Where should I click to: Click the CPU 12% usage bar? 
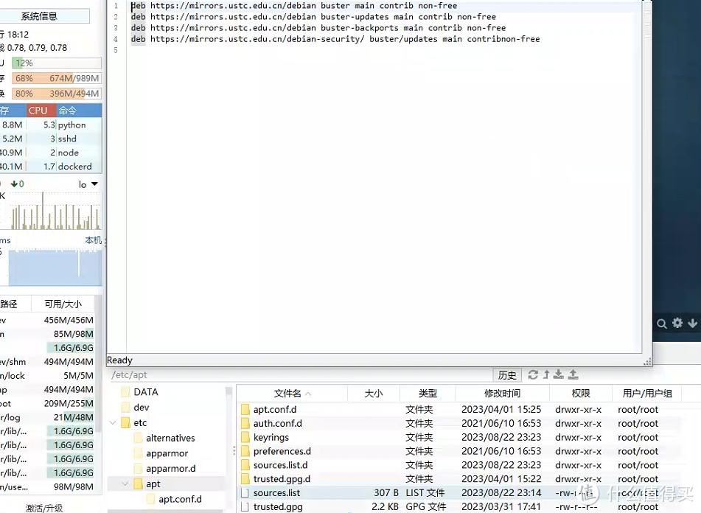tap(56, 63)
